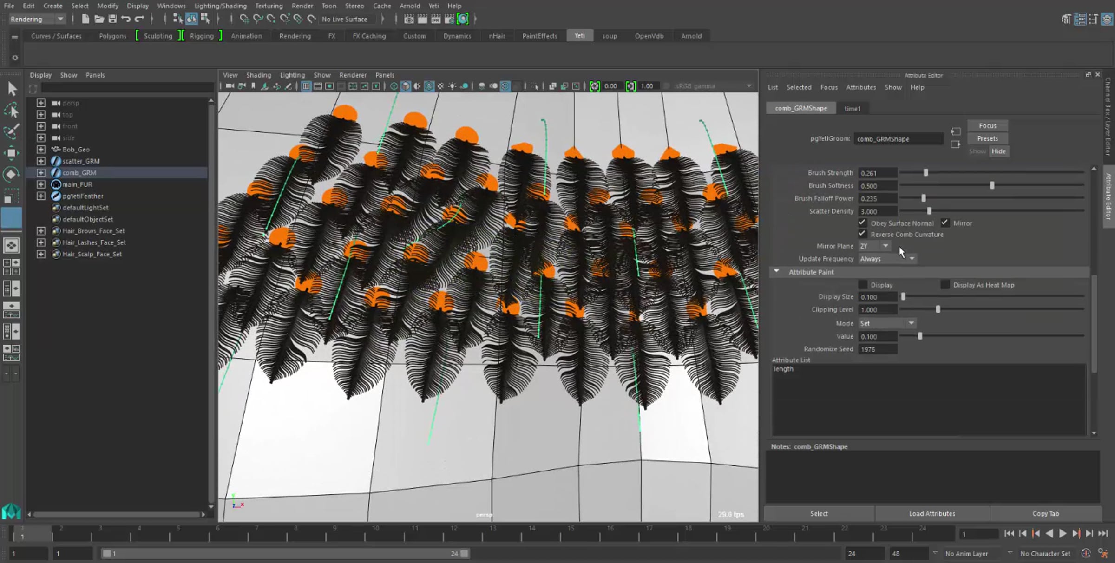Click the Open Scene folder icon
The image size is (1115, 563).
coord(99,19)
